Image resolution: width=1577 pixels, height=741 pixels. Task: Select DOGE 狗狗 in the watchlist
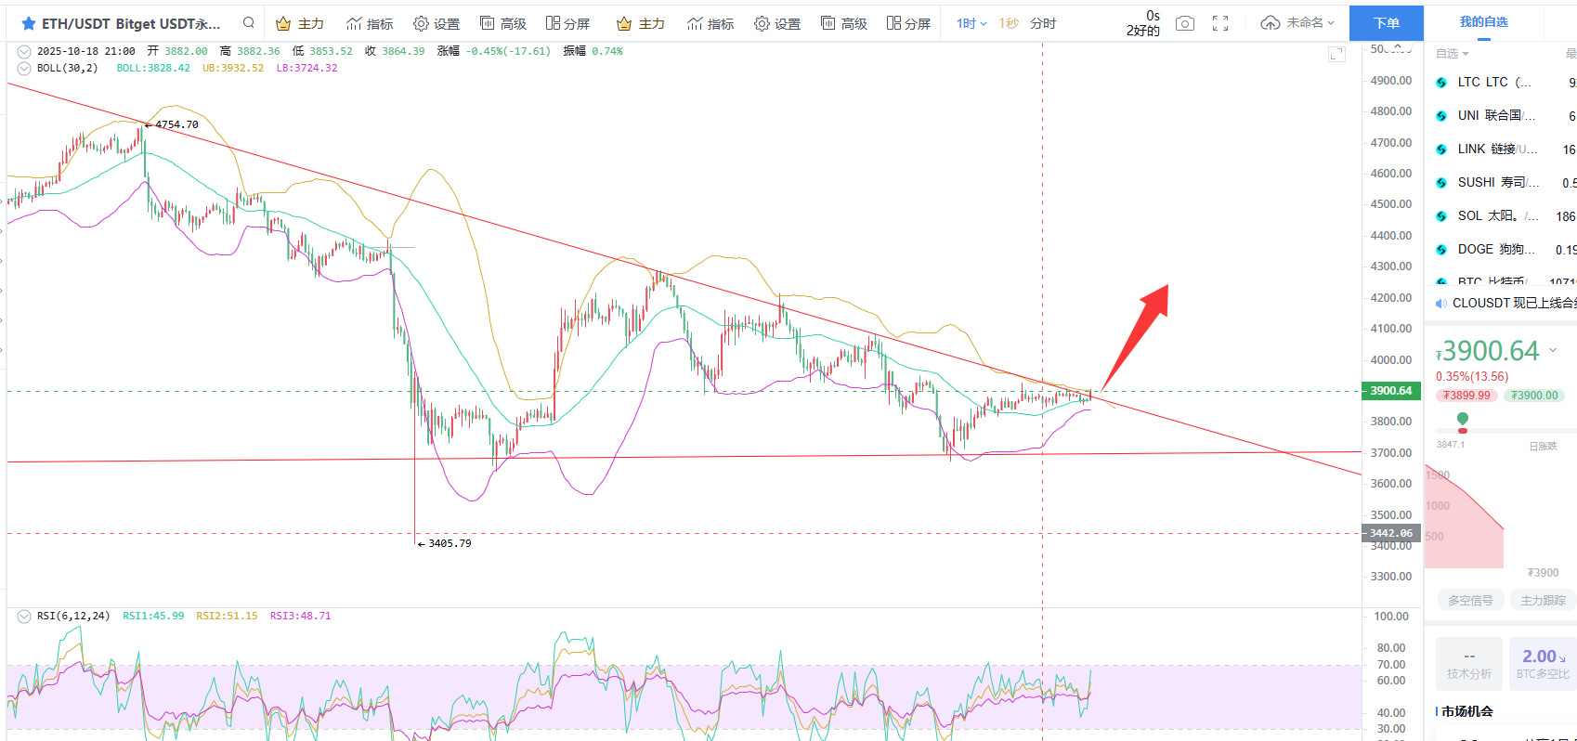click(x=1500, y=250)
